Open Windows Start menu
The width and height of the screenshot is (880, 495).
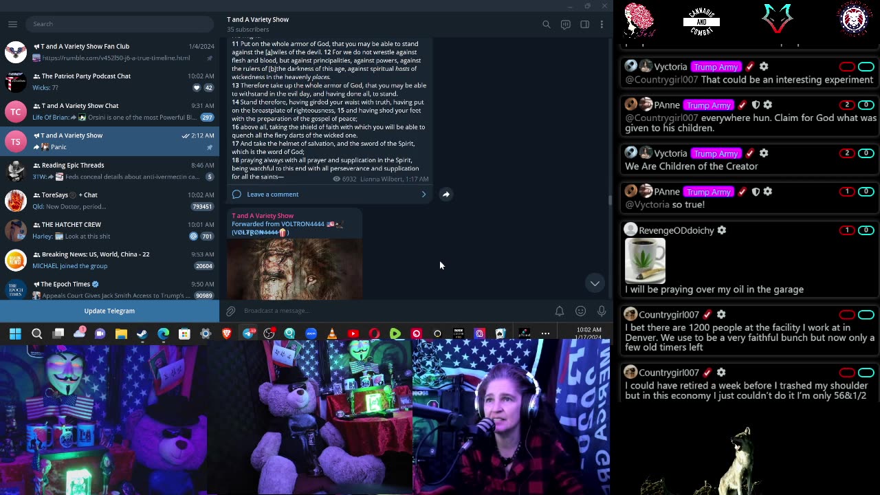[x=15, y=333]
